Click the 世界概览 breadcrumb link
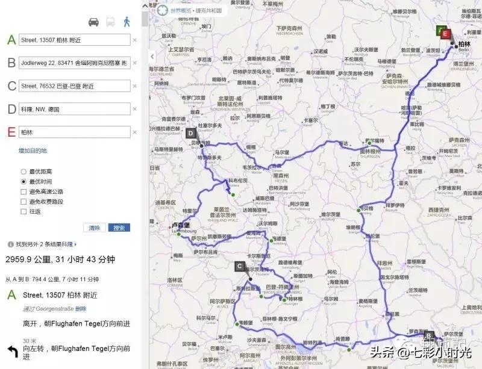Screen dimensions: 482x369 point(180,10)
